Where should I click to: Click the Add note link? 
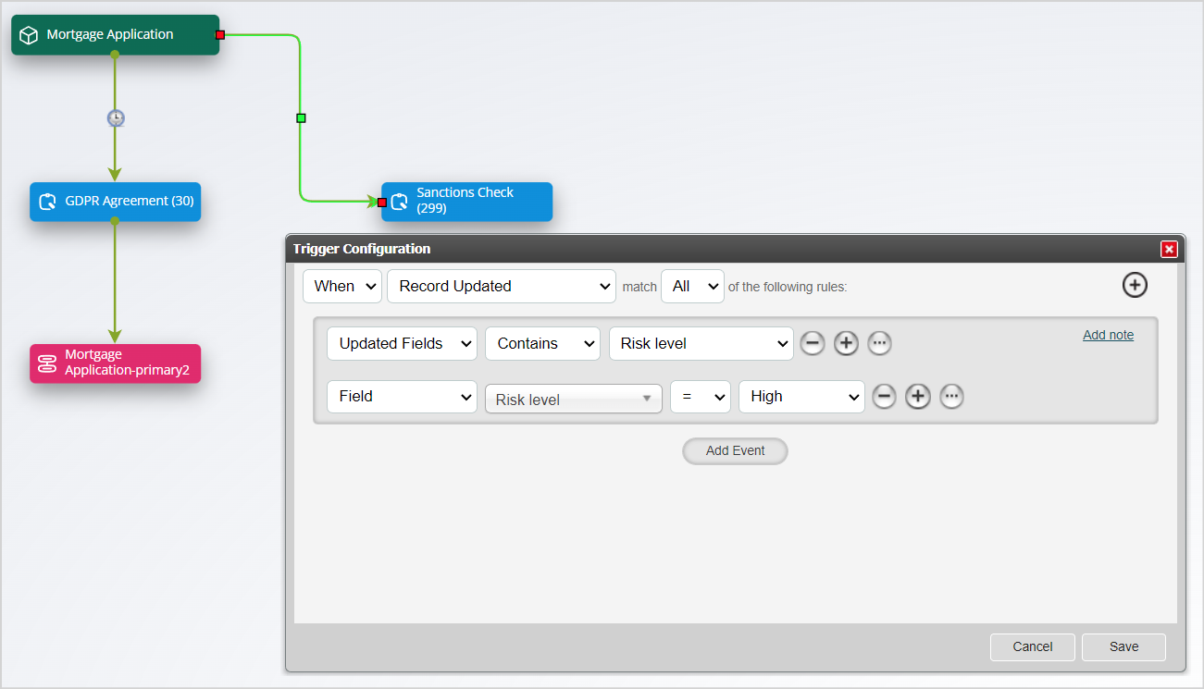point(1108,335)
